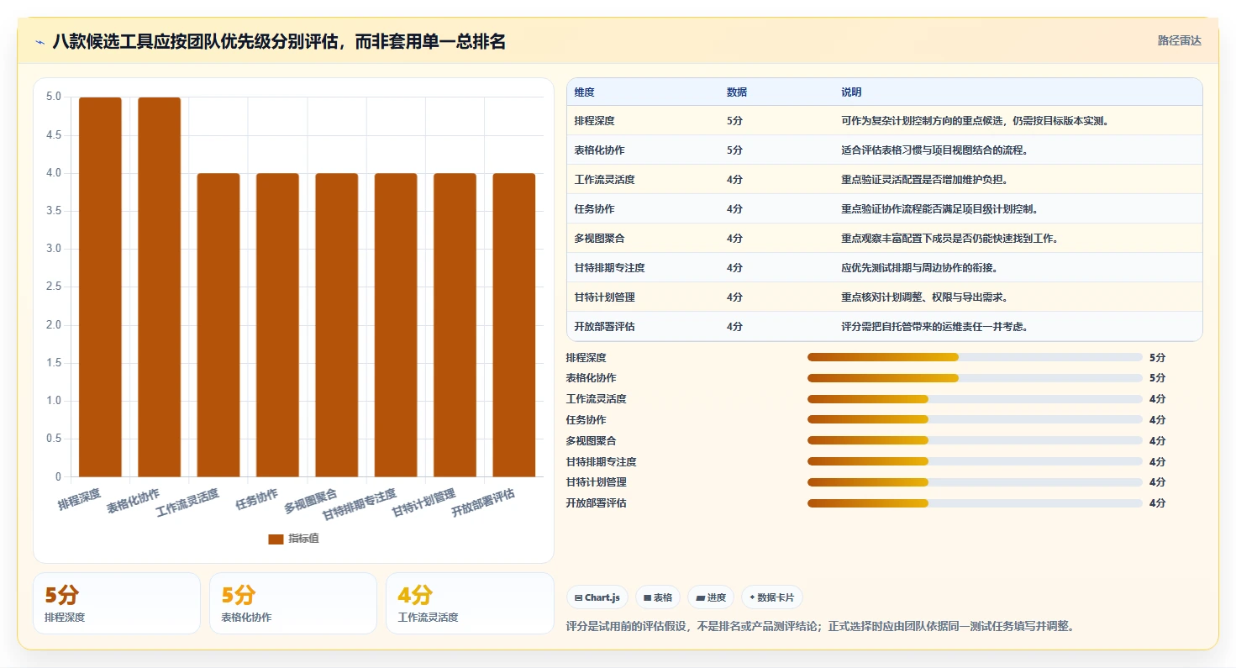Click the 5分 value beside 表格化协作 progress bar

point(1157,378)
